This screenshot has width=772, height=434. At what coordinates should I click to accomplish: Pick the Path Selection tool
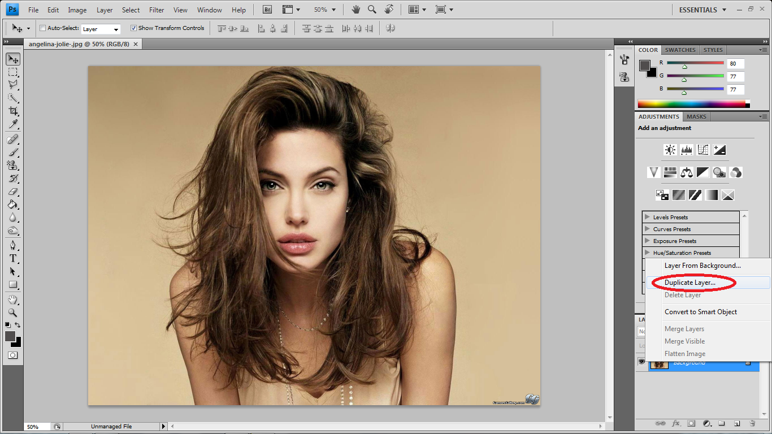(13, 271)
